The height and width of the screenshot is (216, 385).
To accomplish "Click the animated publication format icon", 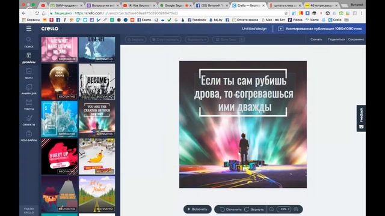I will coord(281,29).
